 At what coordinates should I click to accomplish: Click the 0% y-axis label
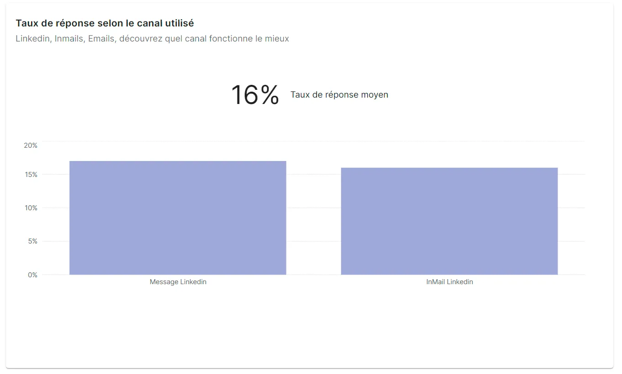click(32, 275)
